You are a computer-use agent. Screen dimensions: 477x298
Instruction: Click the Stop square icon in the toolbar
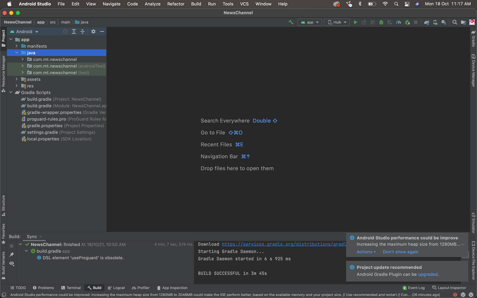[416, 22]
